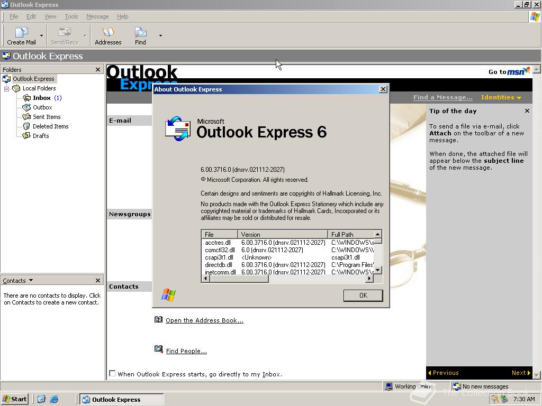
Task: Click the Send/Recv toolbar icon
Action: (65, 32)
